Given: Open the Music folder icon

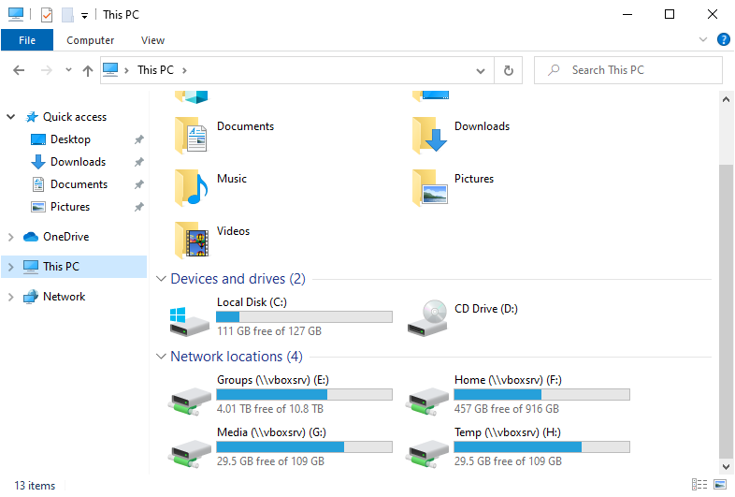Looking at the screenshot, I should 190,188.
